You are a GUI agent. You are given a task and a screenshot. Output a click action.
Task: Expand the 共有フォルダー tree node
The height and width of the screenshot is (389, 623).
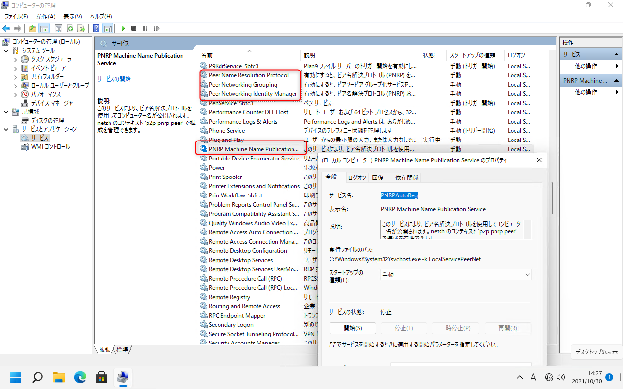[x=15, y=76]
